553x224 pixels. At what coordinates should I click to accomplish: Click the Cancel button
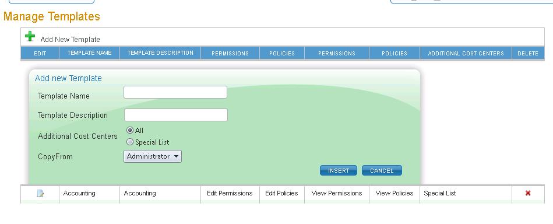pyautogui.click(x=382, y=171)
